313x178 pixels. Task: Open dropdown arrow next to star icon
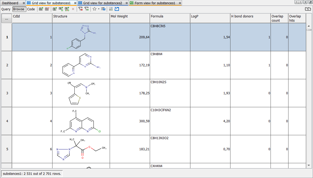(x=99, y=9)
